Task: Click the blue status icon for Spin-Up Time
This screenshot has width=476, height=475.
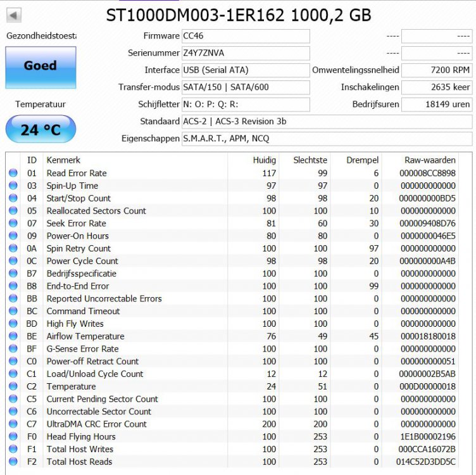Action: 13,186
